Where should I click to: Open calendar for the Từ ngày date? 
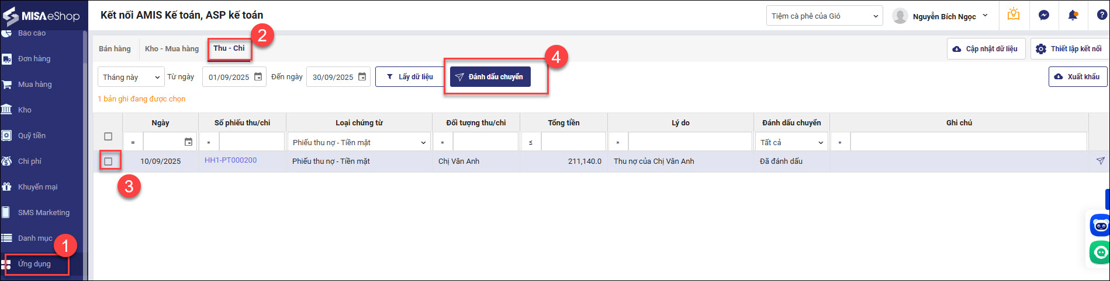click(258, 77)
